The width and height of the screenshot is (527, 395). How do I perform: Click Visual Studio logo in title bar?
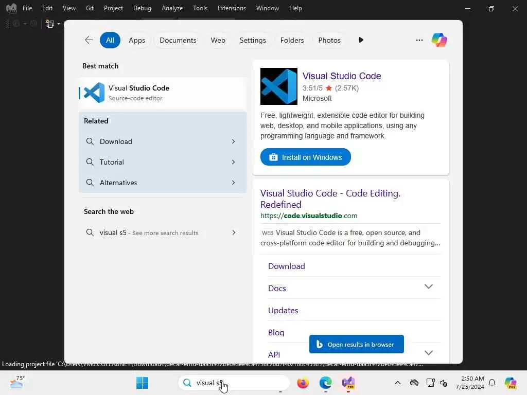tap(11, 8)
